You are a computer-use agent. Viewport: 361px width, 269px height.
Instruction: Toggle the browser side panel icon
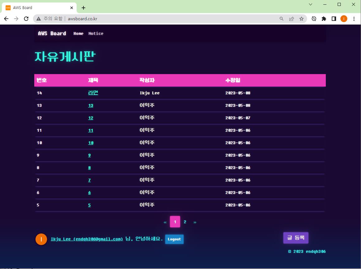coord(334,19)
